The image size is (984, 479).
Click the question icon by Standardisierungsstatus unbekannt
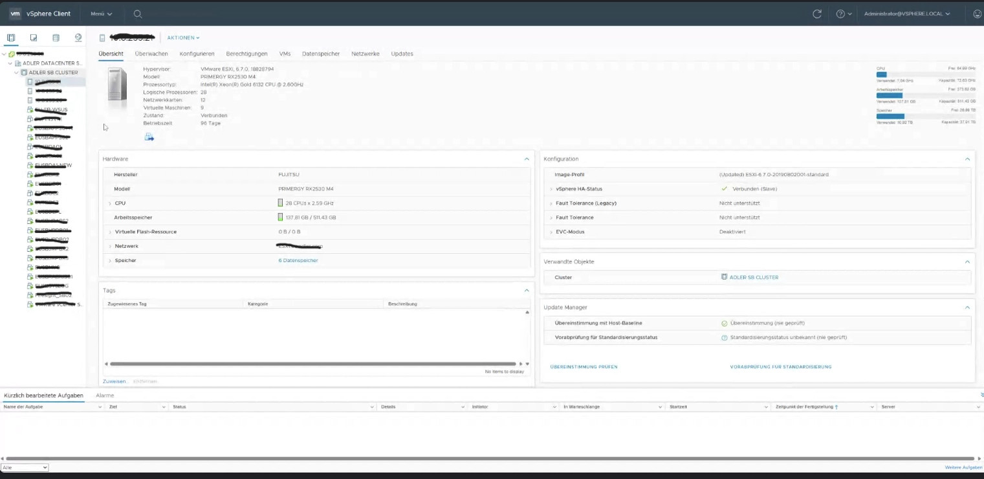pyautogui.click(x=725, y=337)
